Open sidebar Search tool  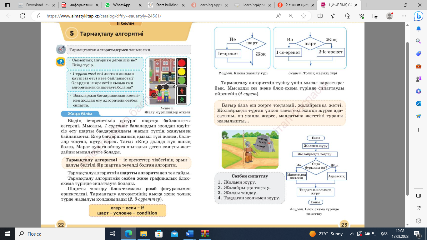click(418, 41)
